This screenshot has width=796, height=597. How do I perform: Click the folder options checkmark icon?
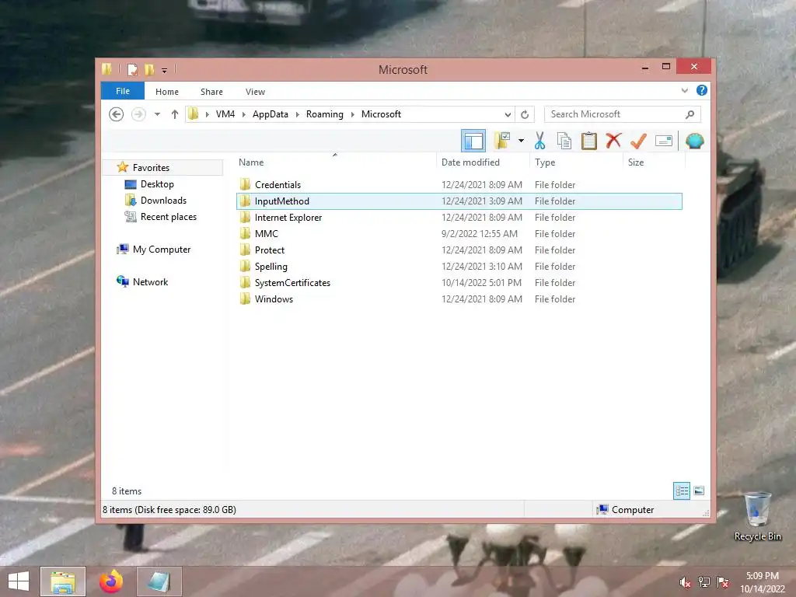tap(501, 141)
